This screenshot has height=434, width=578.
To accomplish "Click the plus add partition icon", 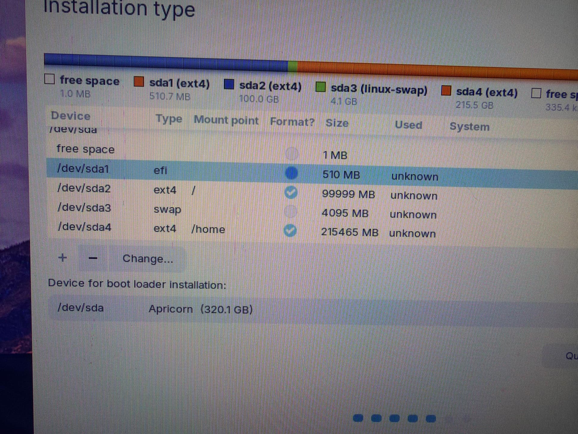I will [62, 258].
